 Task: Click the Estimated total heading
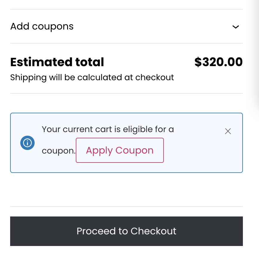[x=57, y=62]
